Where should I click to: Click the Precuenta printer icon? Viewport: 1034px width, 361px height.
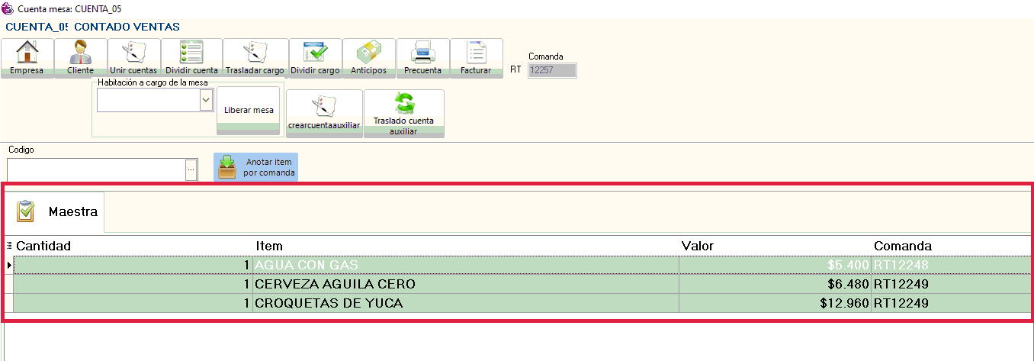coord(422,58)
